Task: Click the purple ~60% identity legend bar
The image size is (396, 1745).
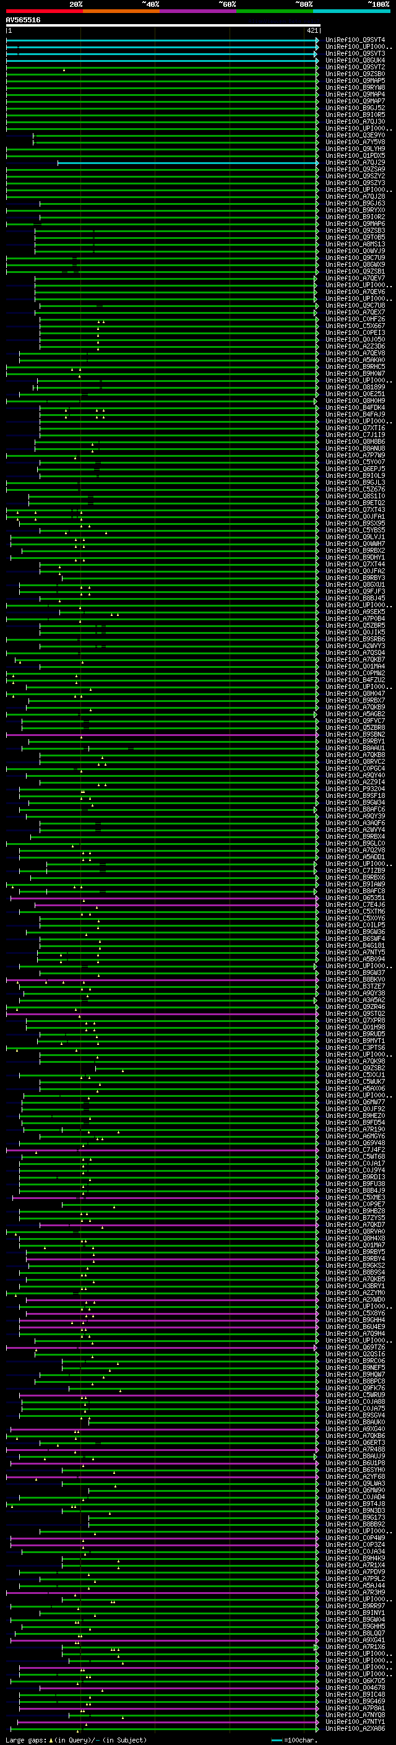Action: 199,11
